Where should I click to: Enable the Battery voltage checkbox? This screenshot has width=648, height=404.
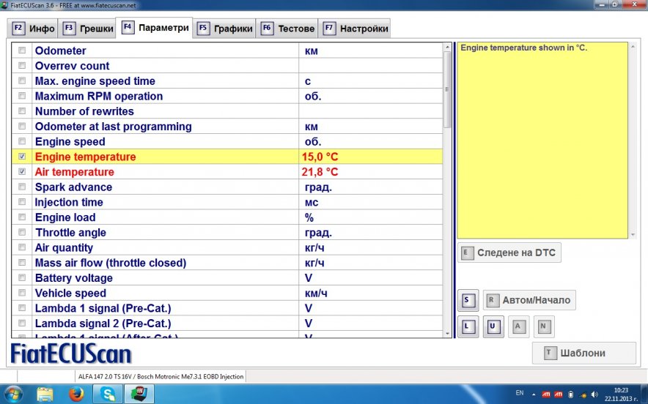[x=22, y=278]
